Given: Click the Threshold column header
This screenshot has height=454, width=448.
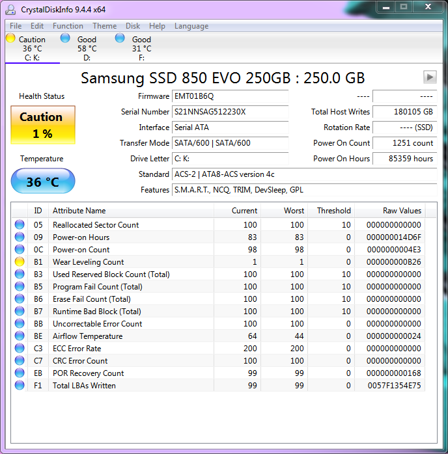Looking at the screenshot, I should [331, 211].
